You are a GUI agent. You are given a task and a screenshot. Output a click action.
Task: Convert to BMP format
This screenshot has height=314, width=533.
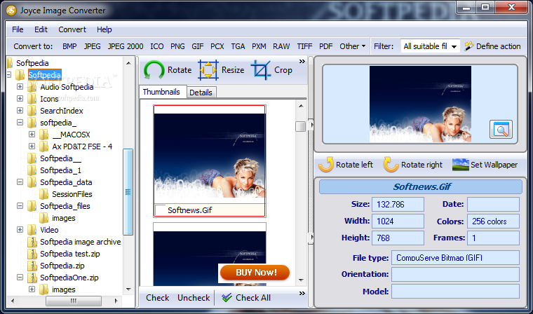click(x=69, y=46)
